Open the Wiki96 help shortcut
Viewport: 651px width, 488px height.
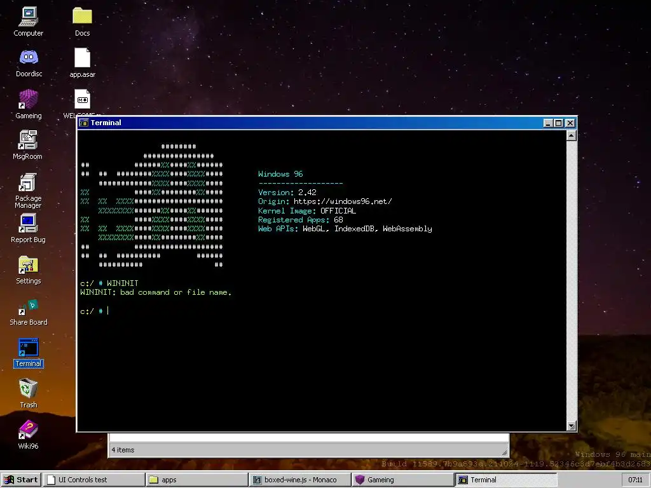pos(28,435)
